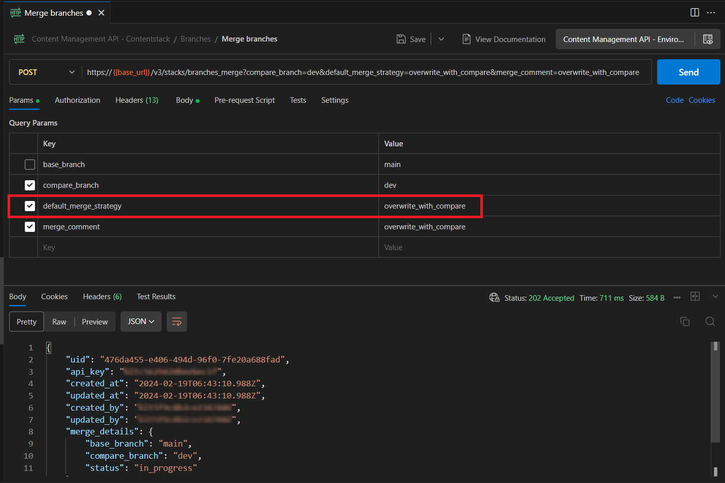Click the Cookies link near Code
725x483 pixels.
click(702, 100)
